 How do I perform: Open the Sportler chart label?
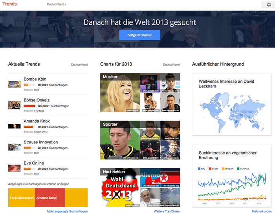point(110,124)
